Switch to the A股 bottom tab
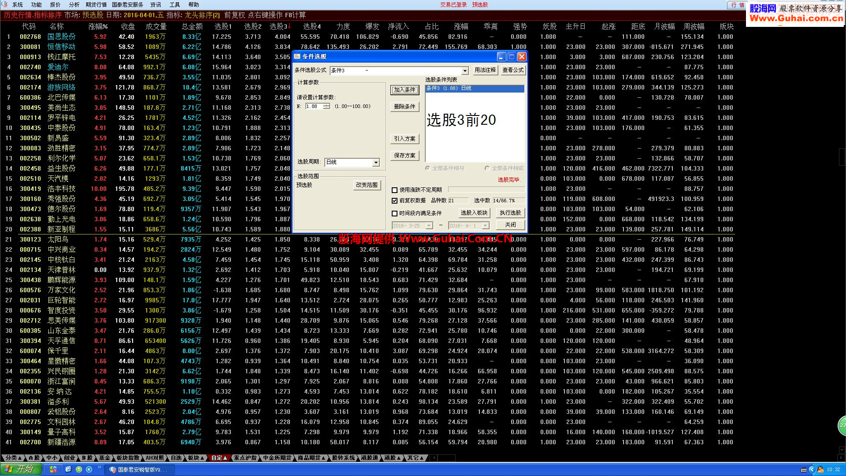846x476 pixels. (34, 458)
